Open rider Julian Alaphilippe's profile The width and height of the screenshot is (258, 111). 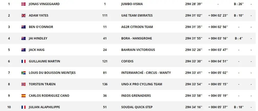[44, 107]
